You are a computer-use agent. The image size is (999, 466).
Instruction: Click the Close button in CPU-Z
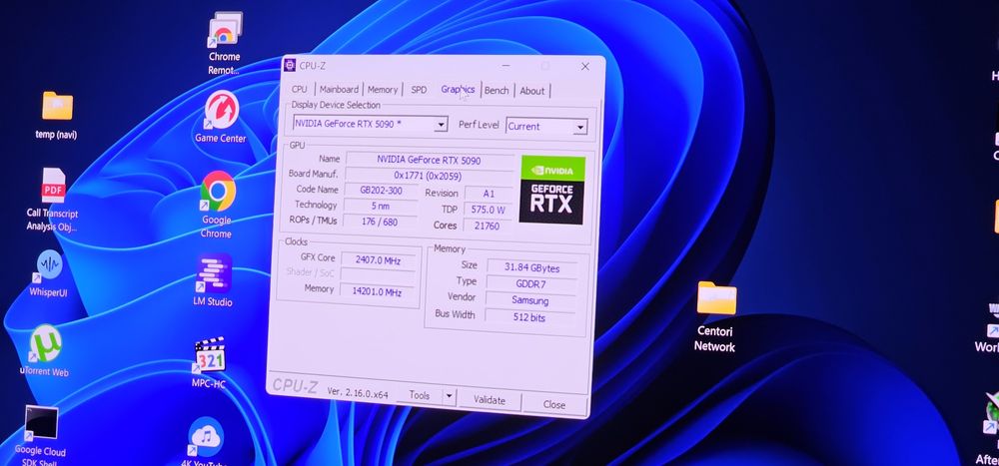pos(553,404)
